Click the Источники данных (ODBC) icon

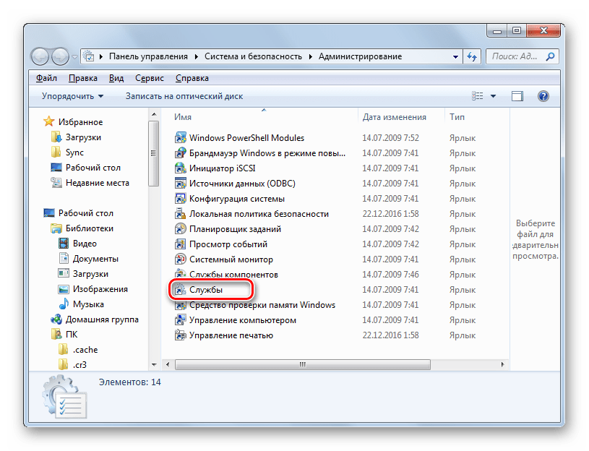pyautogui.click(x=180, y=184)
